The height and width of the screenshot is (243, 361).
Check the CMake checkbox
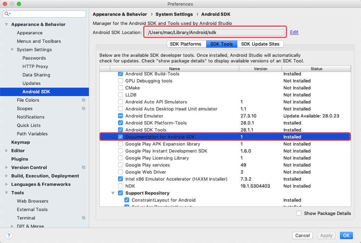tap(120, 88)
